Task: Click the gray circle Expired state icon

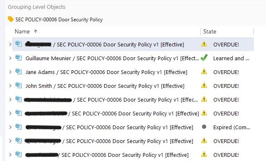Action: click(204, 127)
